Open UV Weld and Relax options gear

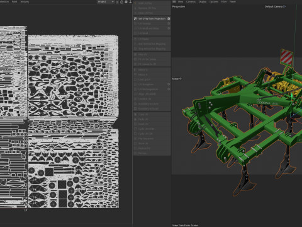(x=169, y=28)
